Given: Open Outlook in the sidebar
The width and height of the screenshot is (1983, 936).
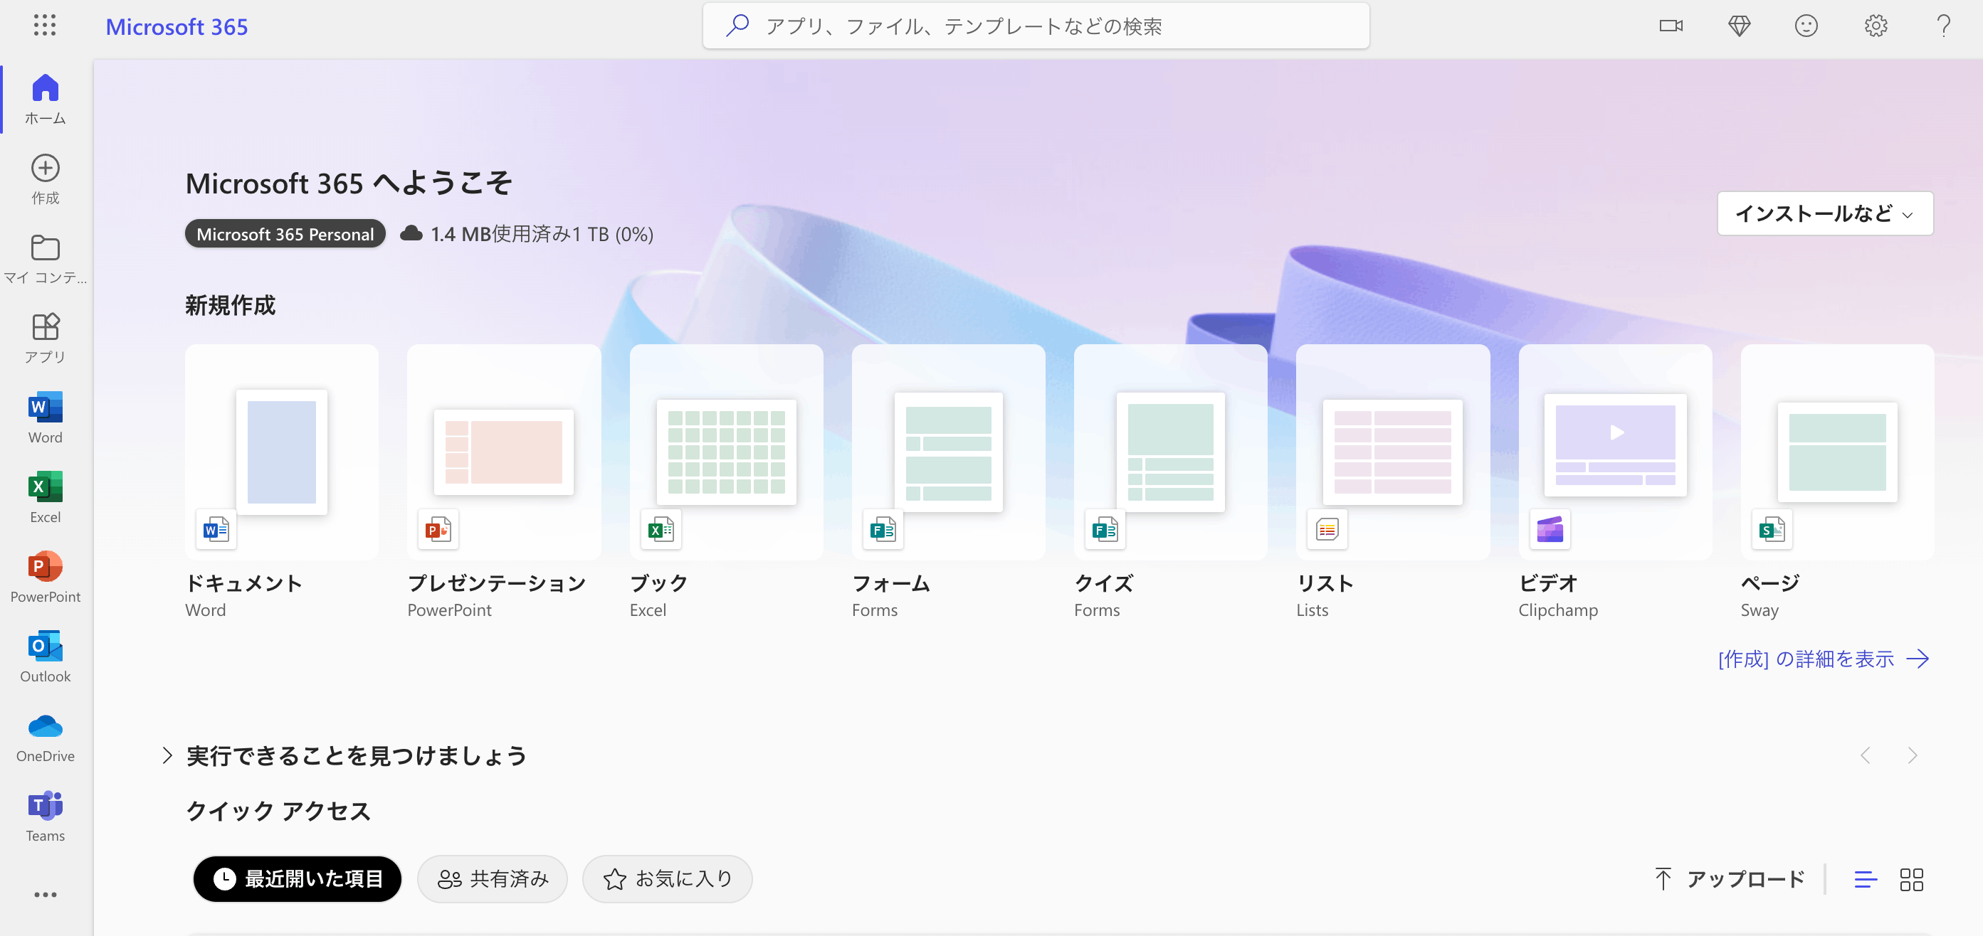Looking at the screenshot, I should [x=45, y=655].
